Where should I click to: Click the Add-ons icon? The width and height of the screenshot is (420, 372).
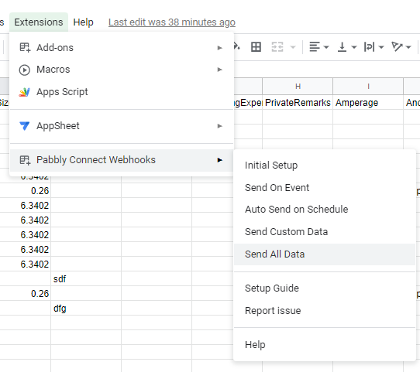[25, 48]
